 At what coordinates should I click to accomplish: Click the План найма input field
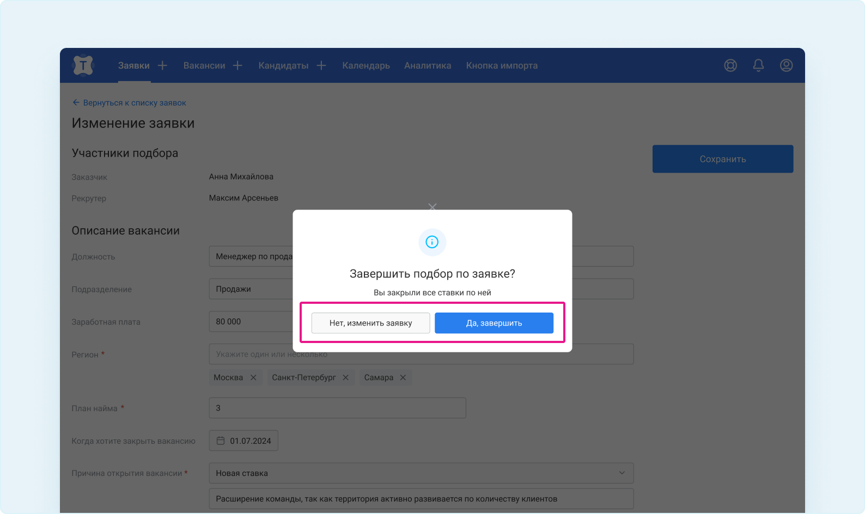tap(337, 408)
